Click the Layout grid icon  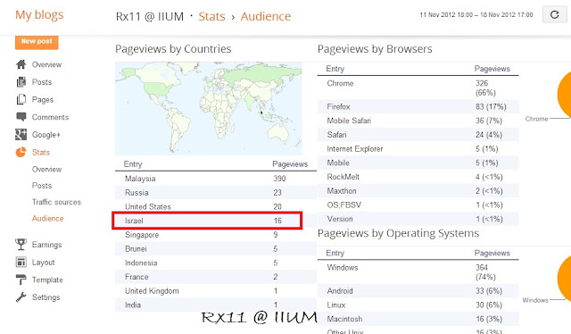[21, 262]
